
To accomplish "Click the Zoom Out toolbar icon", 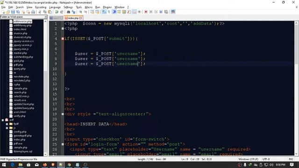I will click(x=85, y=12).
